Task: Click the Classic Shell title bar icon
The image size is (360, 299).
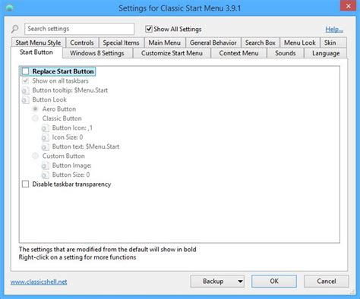Action: (x=9, y=8)
